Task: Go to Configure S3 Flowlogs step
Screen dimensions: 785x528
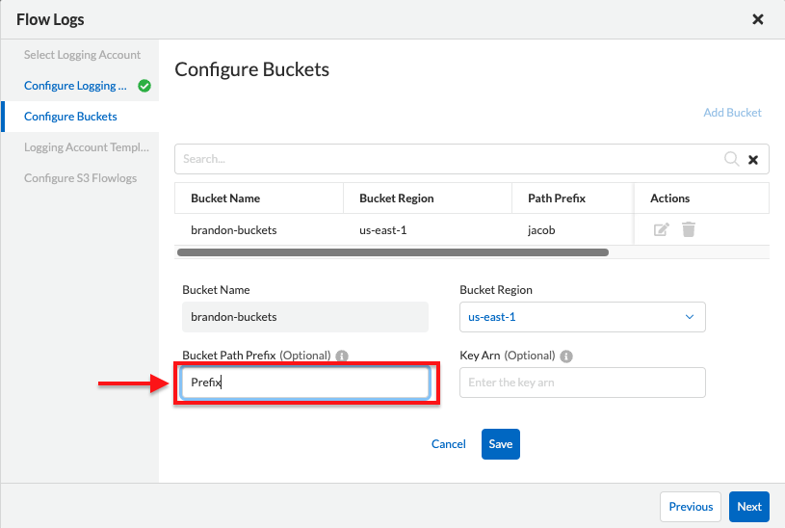Action: (x=80, y=178)
